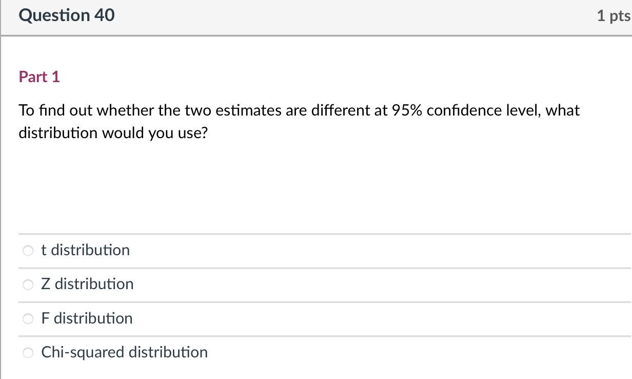Click the 'Z distribution' answer label text
The width and height of the screenshot is (632, 379).
click(x=87, y=284)
